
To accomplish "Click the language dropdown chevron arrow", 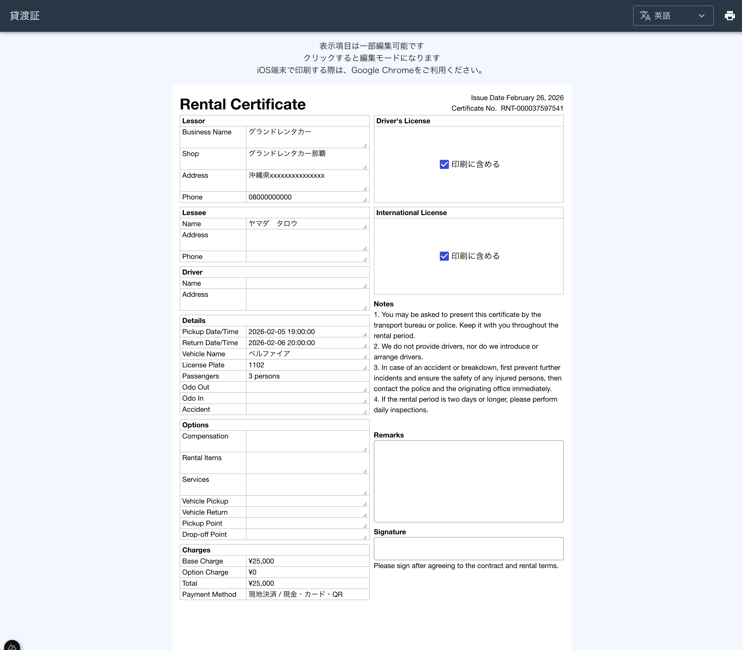I will tap(701, 16).
